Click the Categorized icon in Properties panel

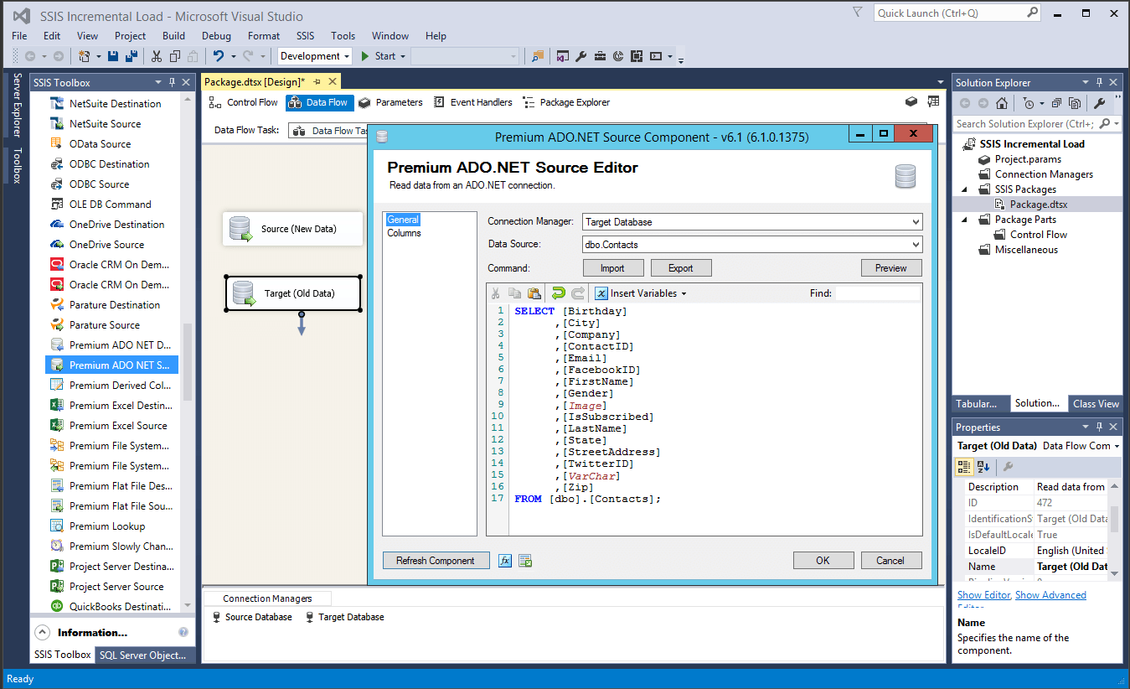coord(964,466)
